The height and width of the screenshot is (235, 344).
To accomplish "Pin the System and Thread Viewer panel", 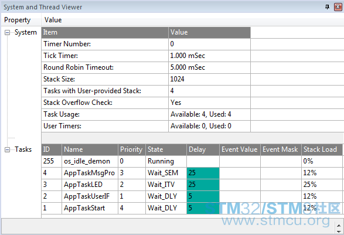I will [327, 7].
